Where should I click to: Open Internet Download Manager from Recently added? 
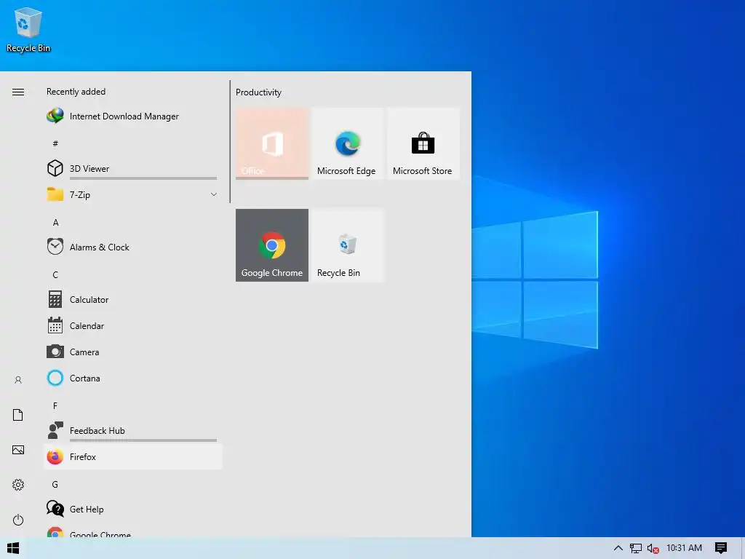pos(132,116)
